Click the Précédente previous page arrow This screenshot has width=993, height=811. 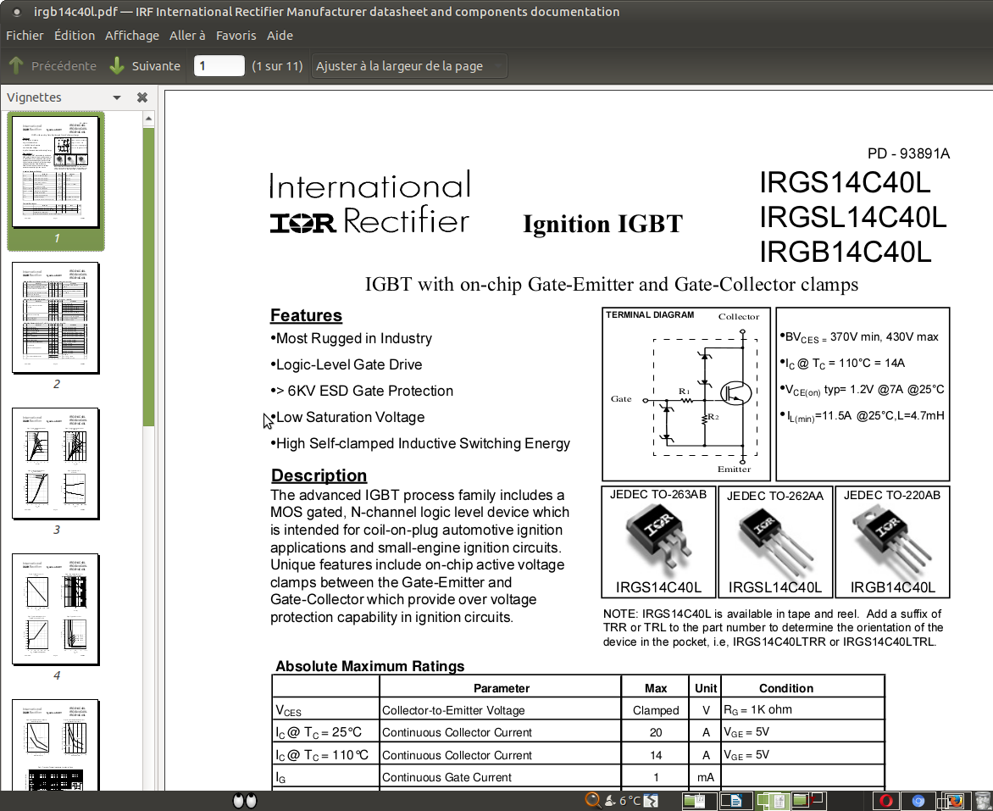[53, 66]
